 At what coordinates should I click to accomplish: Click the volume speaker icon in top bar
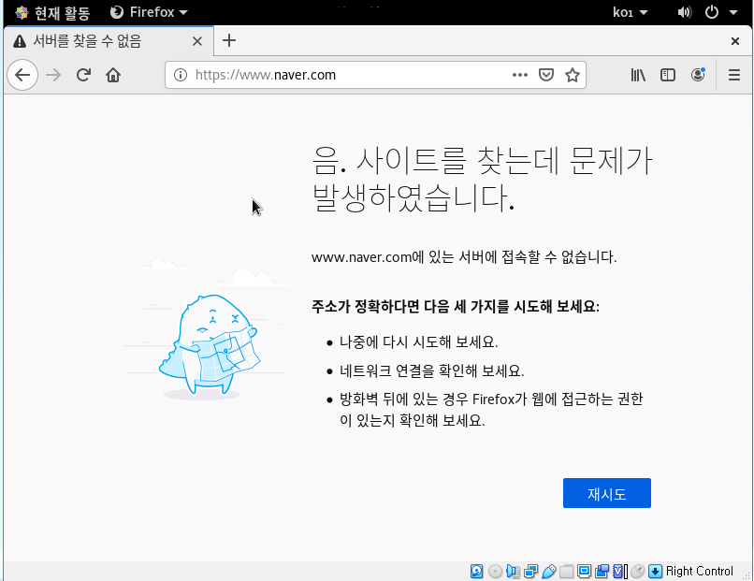(684, 12)
